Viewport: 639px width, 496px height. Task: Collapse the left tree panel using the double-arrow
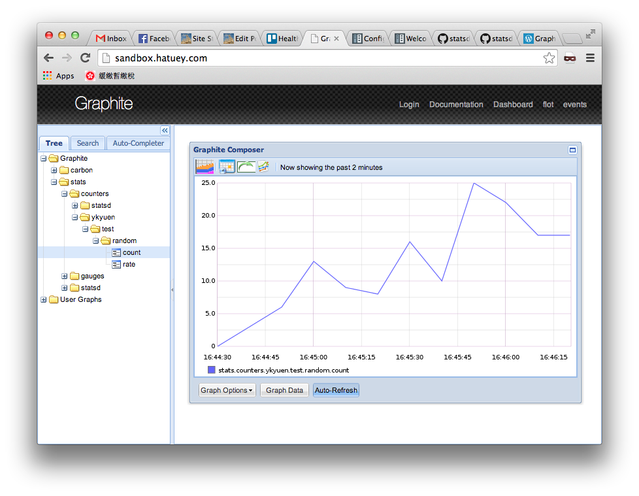pos(165,131)
